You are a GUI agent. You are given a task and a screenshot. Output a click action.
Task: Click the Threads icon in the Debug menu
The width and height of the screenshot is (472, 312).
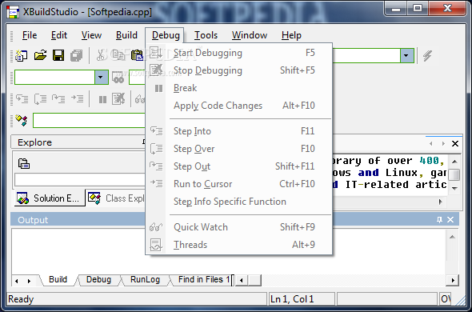[156, 245]
